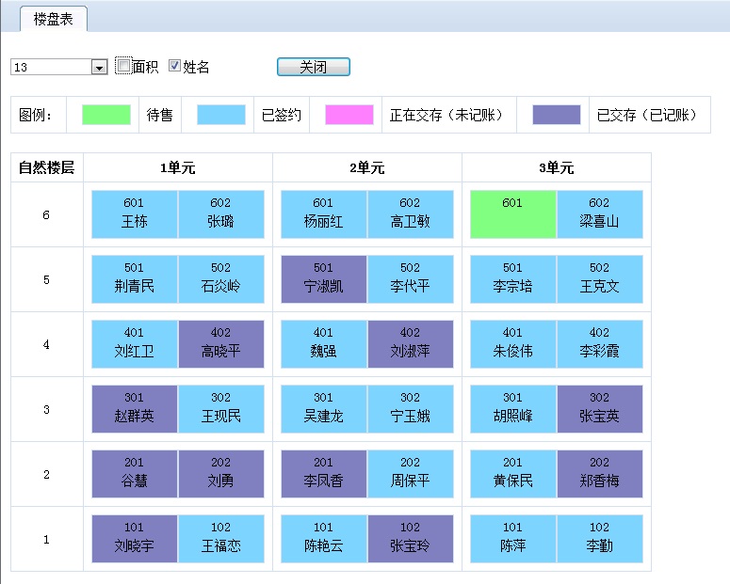Click the green 待售 legend swatch

[105, 115]
